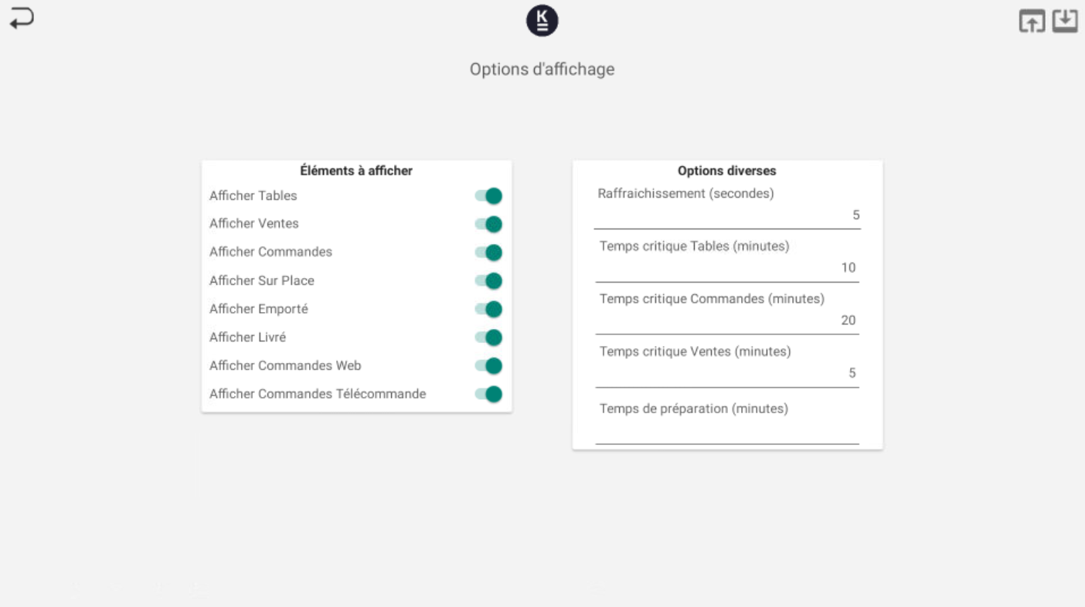Viewport: 1085px width, 607px height.
Task: Click the K logo at top center
Action: [x=542, y=21]
